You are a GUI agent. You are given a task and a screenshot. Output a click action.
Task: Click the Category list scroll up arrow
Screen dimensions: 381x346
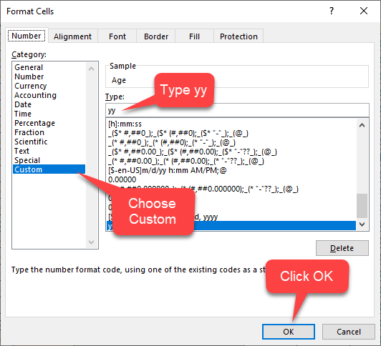point(92,69)
